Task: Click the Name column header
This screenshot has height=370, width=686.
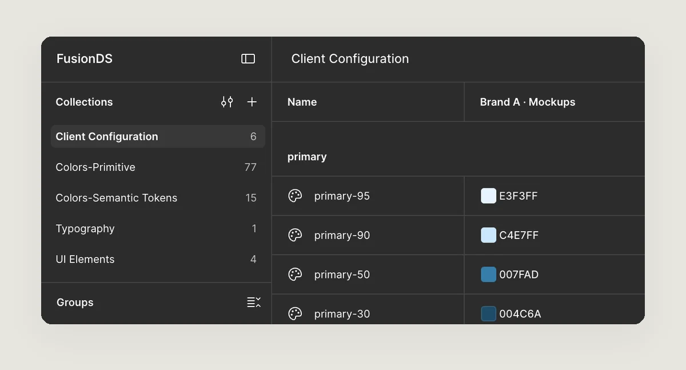Action: pyautogui.click(x=302, y=102)
